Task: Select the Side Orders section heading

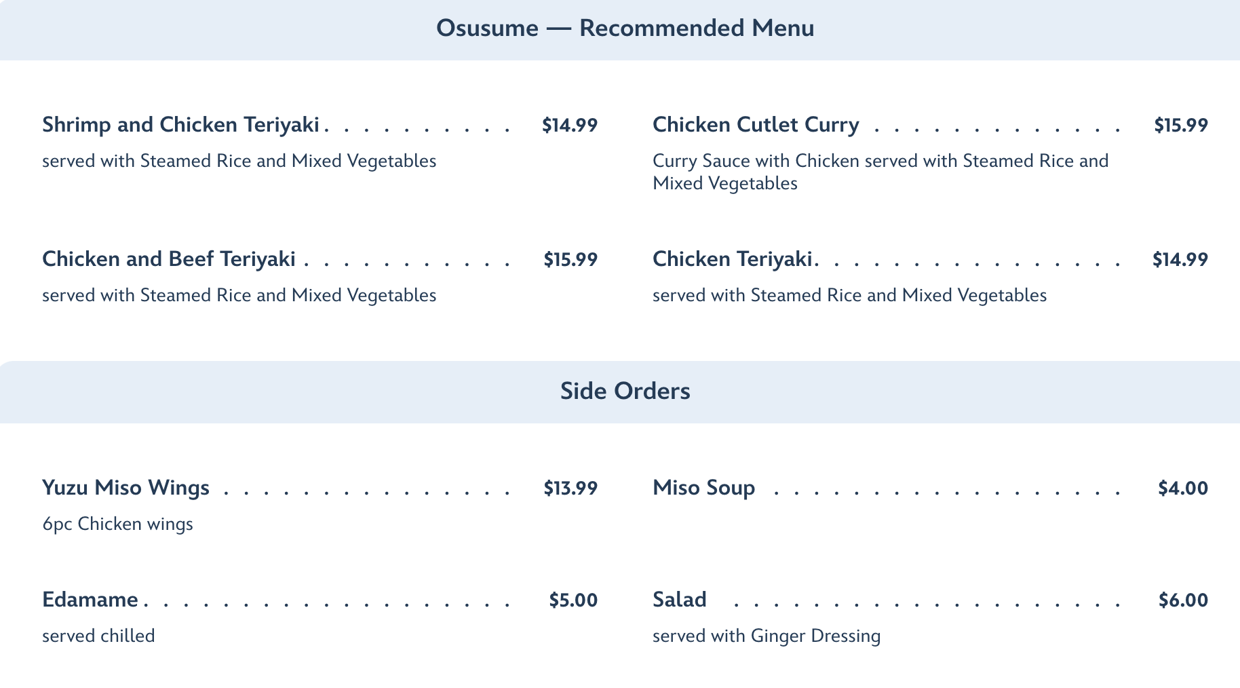Action: (x=625, y=391)
